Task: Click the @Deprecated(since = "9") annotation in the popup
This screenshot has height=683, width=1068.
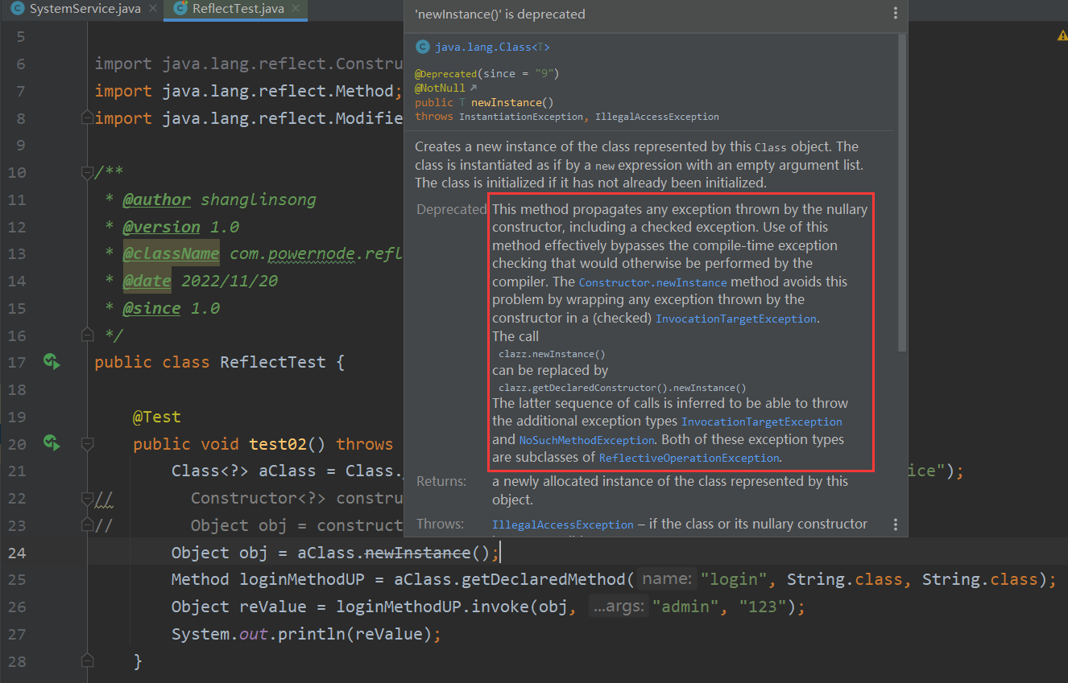Action: tap(486, 73)
